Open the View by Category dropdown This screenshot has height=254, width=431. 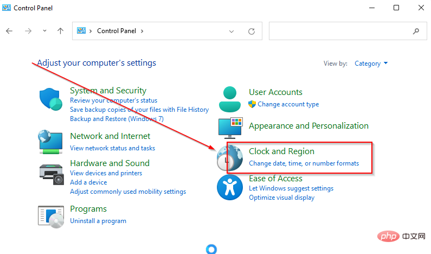371,63
